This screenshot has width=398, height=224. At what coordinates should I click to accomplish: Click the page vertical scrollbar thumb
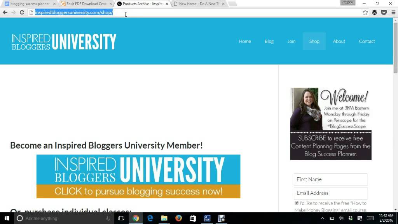[x=395, y=48]
